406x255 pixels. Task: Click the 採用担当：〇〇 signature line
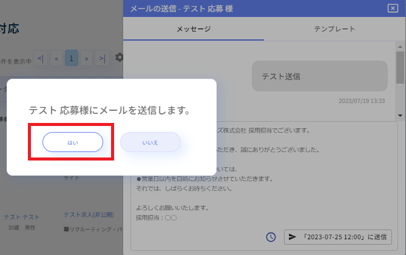tap(156, 218)
